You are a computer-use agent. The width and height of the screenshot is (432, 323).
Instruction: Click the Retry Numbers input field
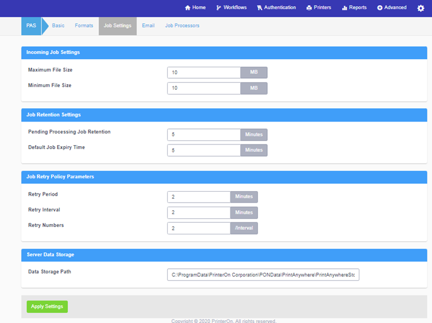click(199, 228)
